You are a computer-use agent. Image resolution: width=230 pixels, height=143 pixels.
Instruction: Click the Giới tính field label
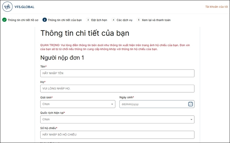click(x=46, y=98)
